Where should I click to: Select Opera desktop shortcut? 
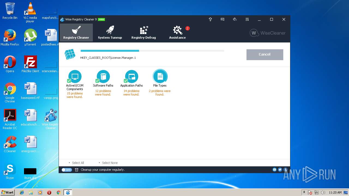tap(10, 64)
